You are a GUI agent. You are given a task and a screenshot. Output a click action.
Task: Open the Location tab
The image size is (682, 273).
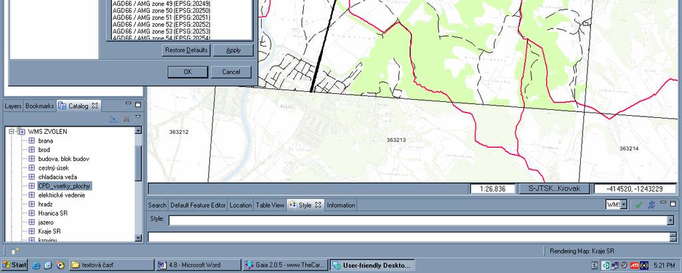[x=240, y=205]
